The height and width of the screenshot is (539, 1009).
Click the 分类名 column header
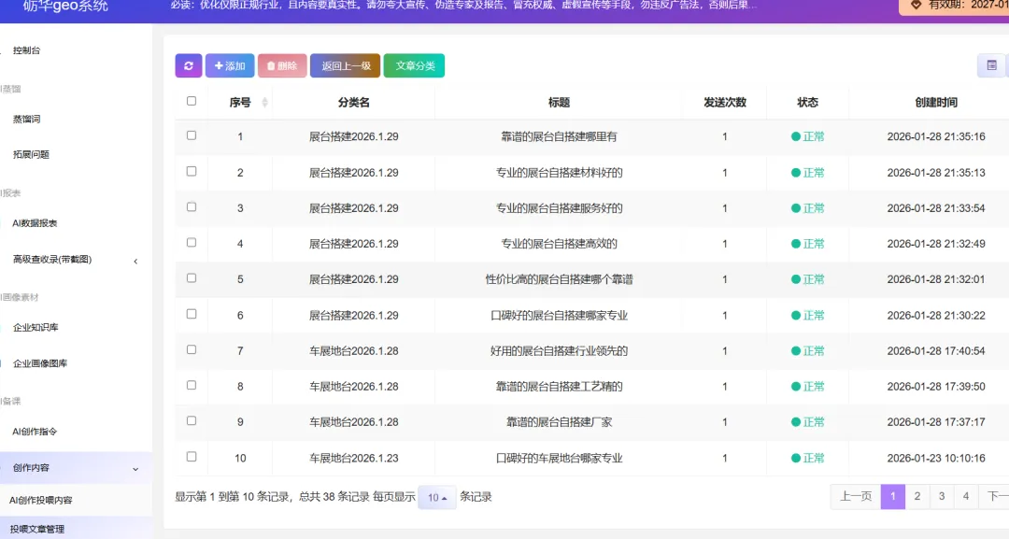pos(354,102)
